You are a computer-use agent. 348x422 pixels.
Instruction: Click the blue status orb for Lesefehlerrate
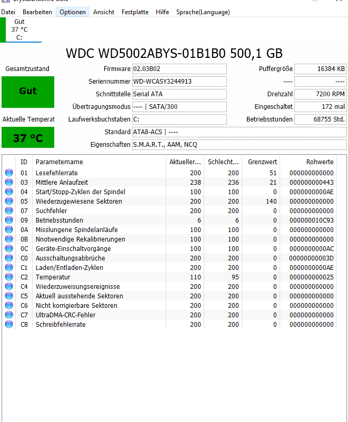click(x=9, y=173)
